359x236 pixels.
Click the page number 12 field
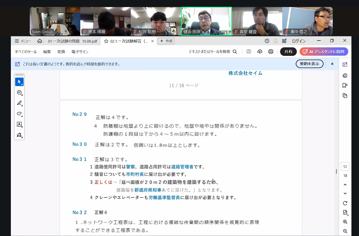[x=345, y=167]
